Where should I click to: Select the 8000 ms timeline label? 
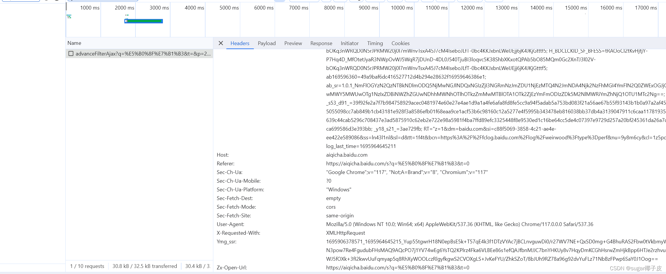pyautogui.click(x=334, y=8)
